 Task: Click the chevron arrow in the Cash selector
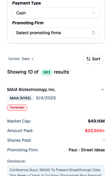click(x=93, y=13)
